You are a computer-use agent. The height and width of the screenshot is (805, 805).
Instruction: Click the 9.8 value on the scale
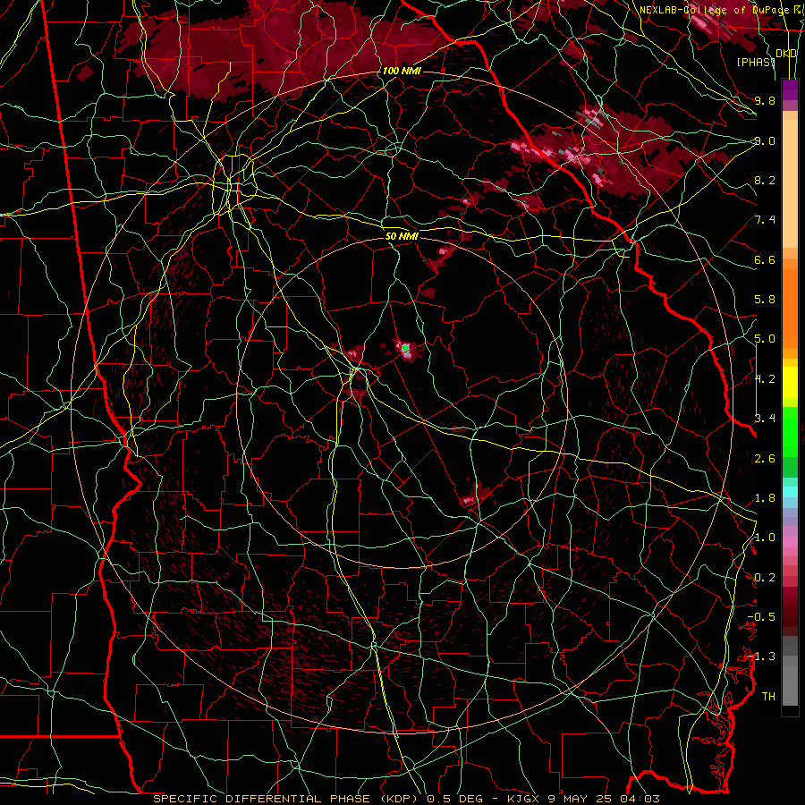(765, 100)
